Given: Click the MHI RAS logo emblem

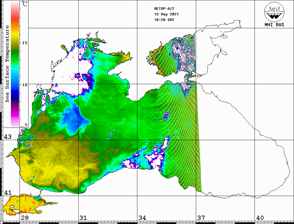Looking at the screenshot, I should point(274,12).
